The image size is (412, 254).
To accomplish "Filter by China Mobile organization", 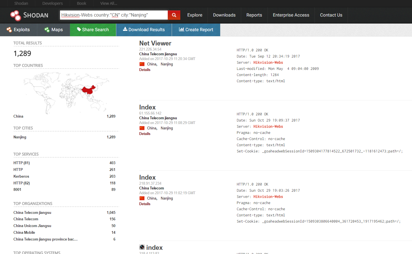I will click(x=24, y=232).
